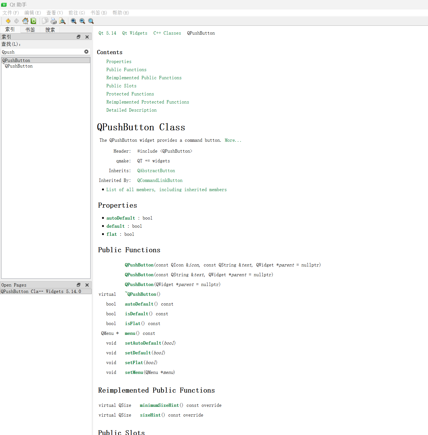The width and height of the screenshot is (428, 435).
Task: Open the setAutoDefault(bool) function link
Action: [x=143, y=343]
